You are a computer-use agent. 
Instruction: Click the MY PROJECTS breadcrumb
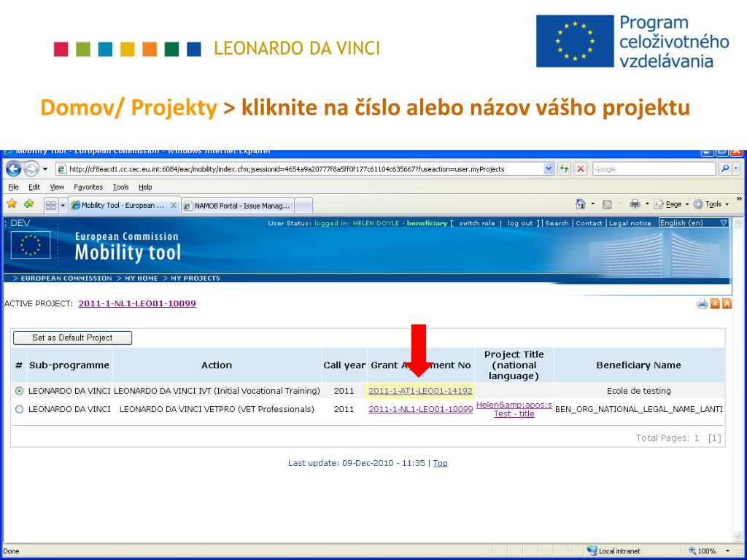[196, 278]
